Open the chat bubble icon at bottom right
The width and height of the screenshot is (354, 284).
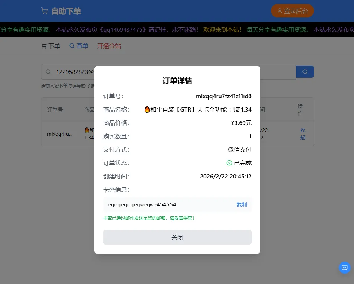pyautogui.click(x=344, y=267)
